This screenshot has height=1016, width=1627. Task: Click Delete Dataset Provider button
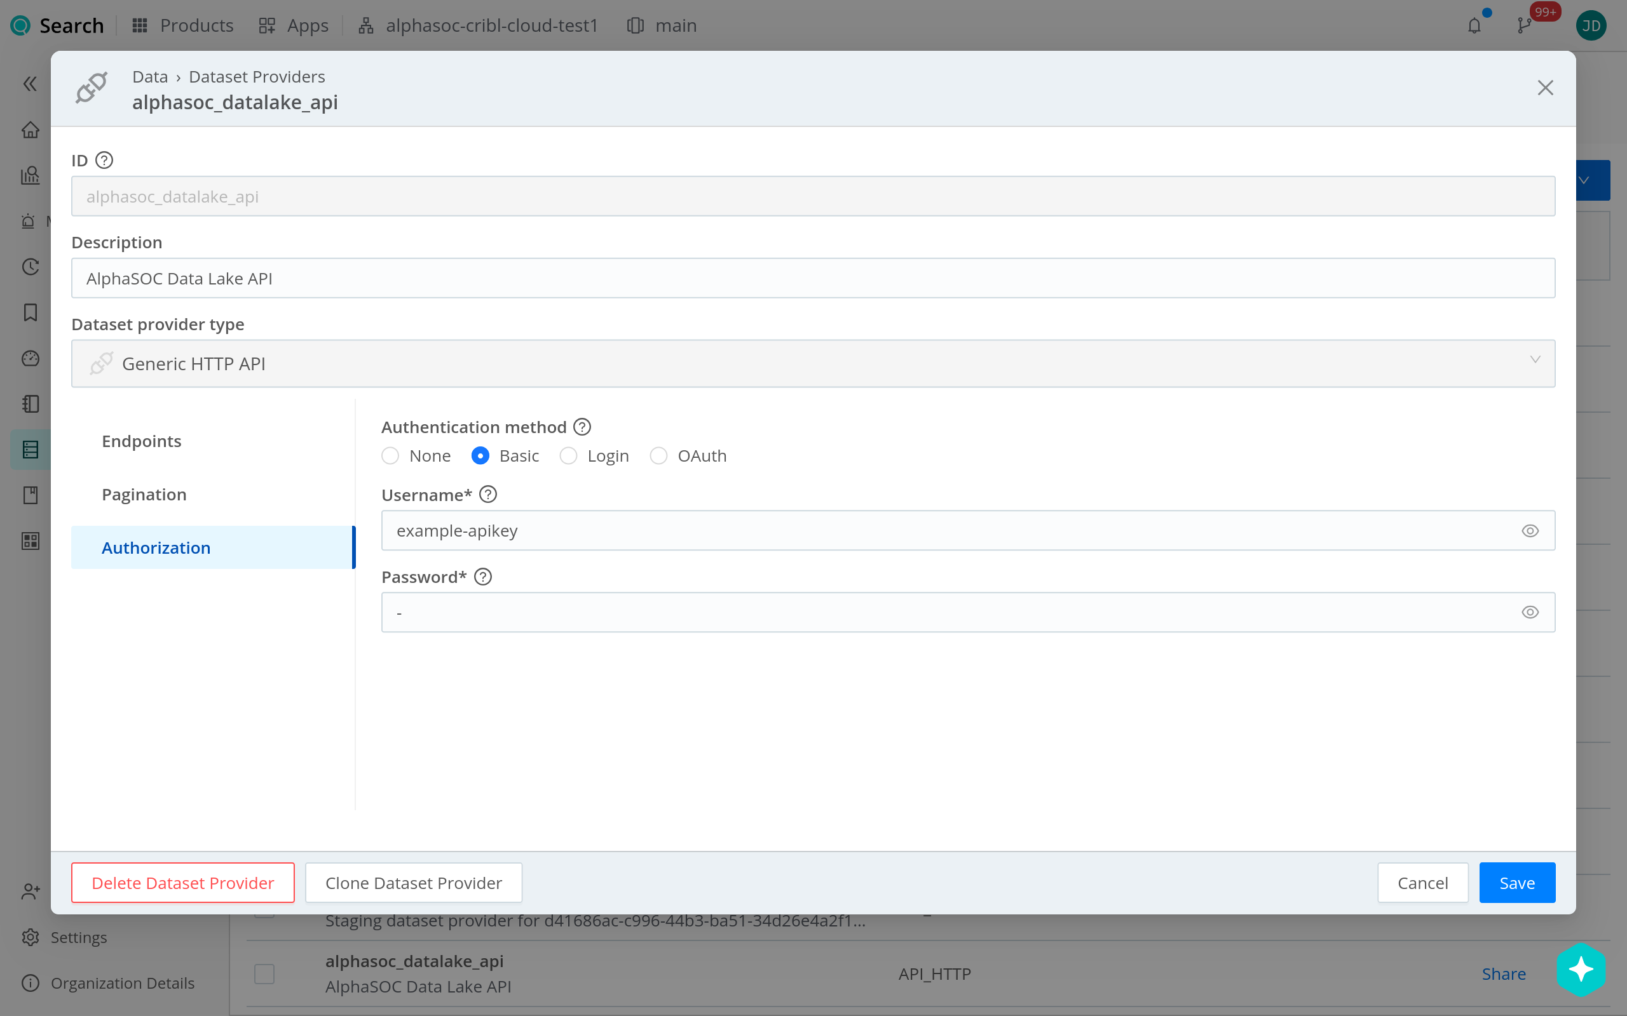[183, 883]
